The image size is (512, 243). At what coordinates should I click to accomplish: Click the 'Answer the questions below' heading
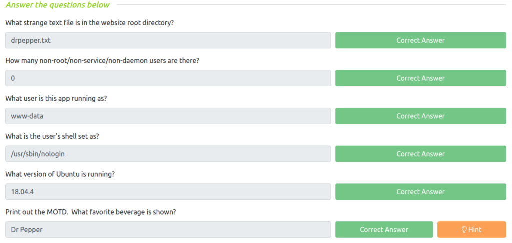(58, 5)
